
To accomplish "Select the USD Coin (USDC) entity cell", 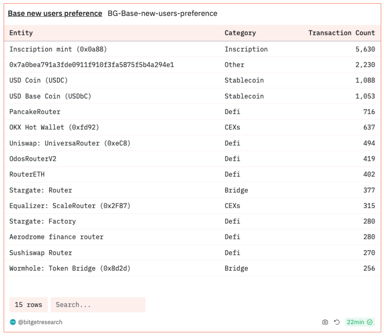I will click(39, 80).
